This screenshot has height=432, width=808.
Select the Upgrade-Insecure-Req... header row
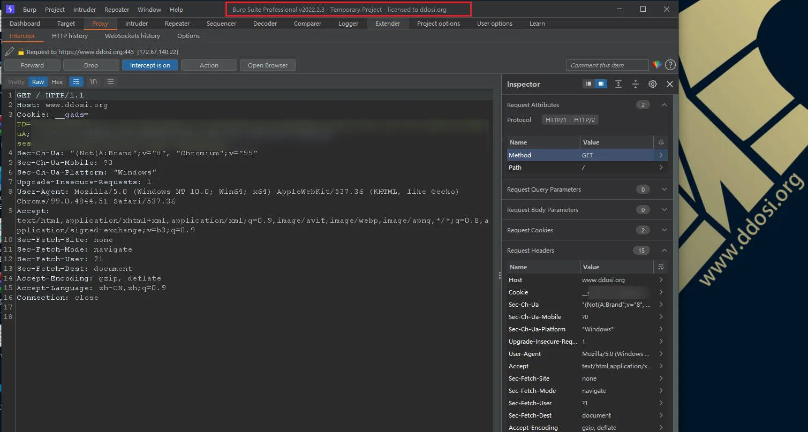coord(587,342)
